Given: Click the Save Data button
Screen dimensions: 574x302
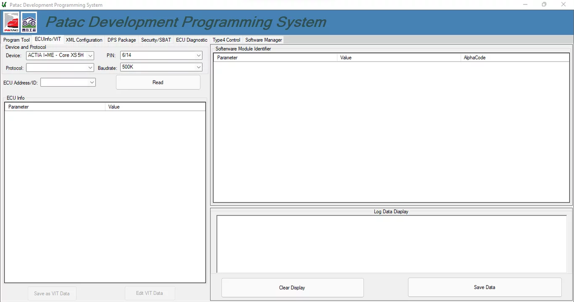Looking at the screenshot, I should [484, 287].
